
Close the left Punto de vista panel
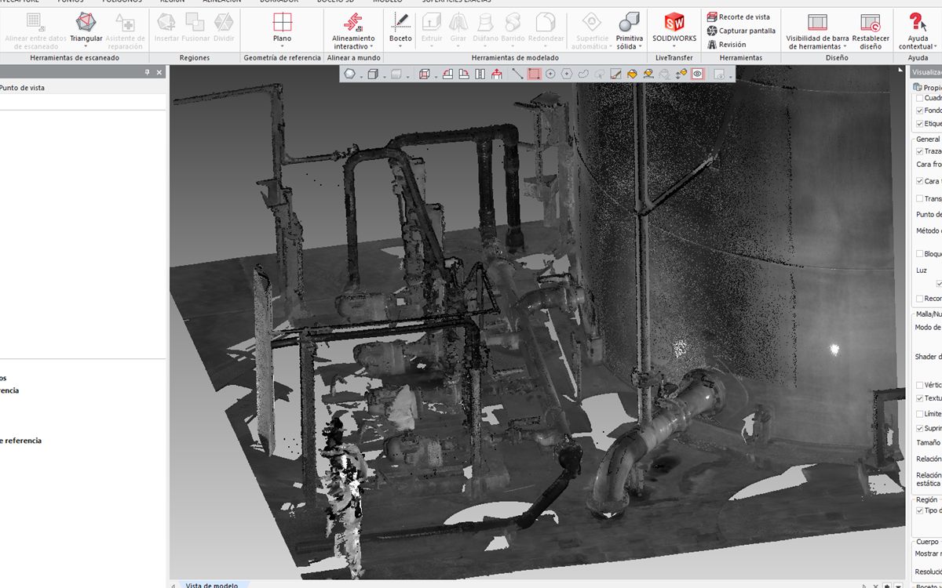(159, 72)
